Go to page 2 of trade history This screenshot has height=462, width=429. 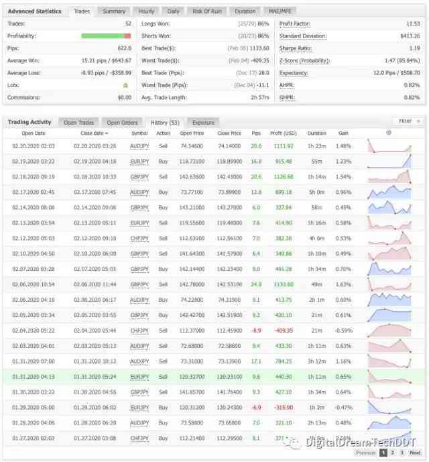[392, 453]
